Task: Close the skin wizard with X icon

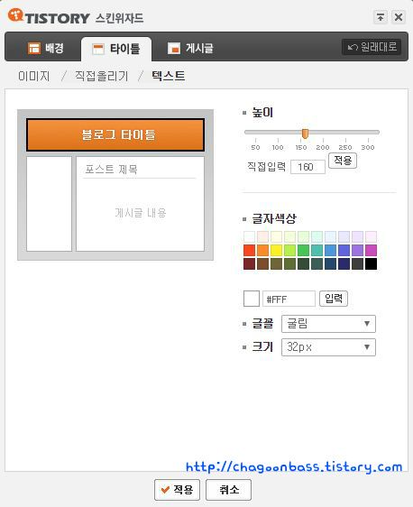Action: 399,17
